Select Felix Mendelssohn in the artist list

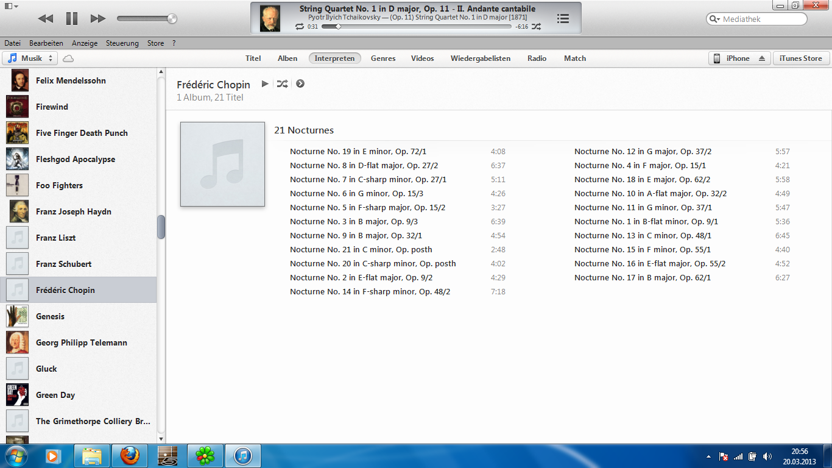(78, 80)
